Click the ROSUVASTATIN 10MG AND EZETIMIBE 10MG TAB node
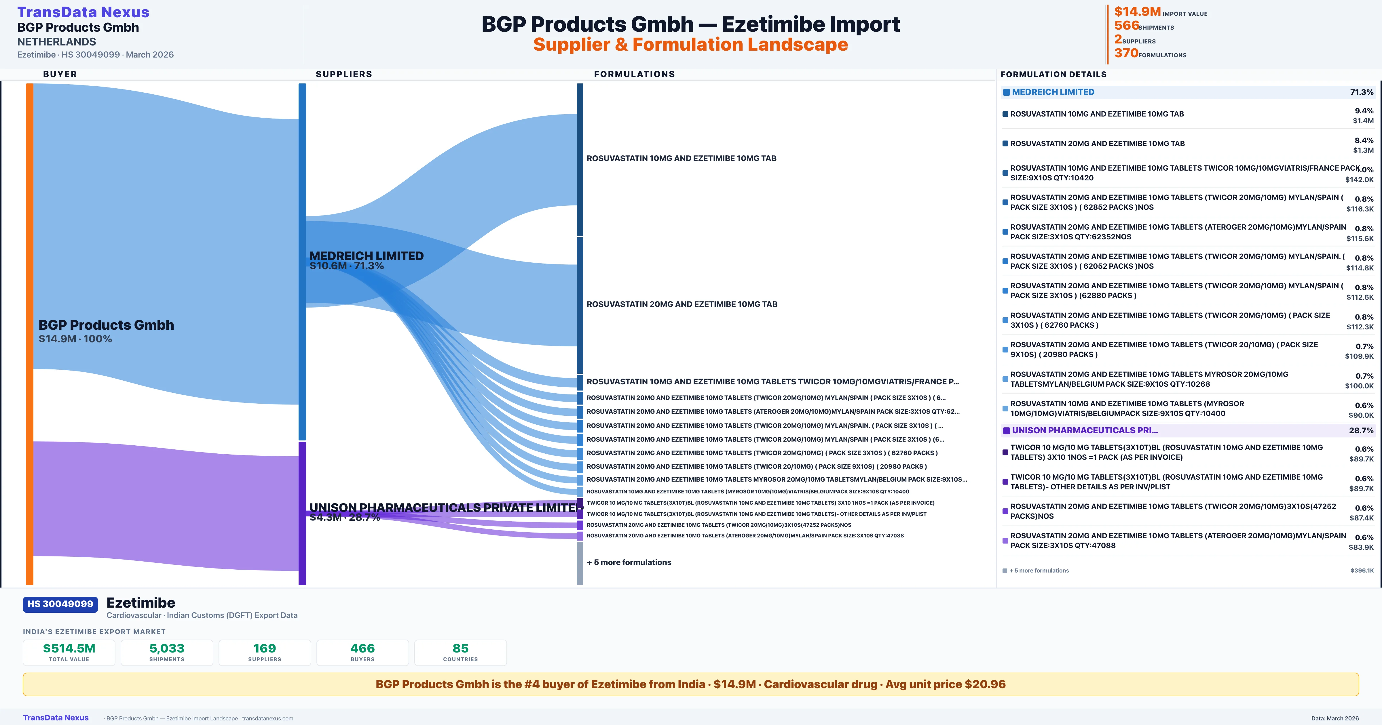Image resolution: width=1382 pixels, height=725 pixels. click(580, 159)
